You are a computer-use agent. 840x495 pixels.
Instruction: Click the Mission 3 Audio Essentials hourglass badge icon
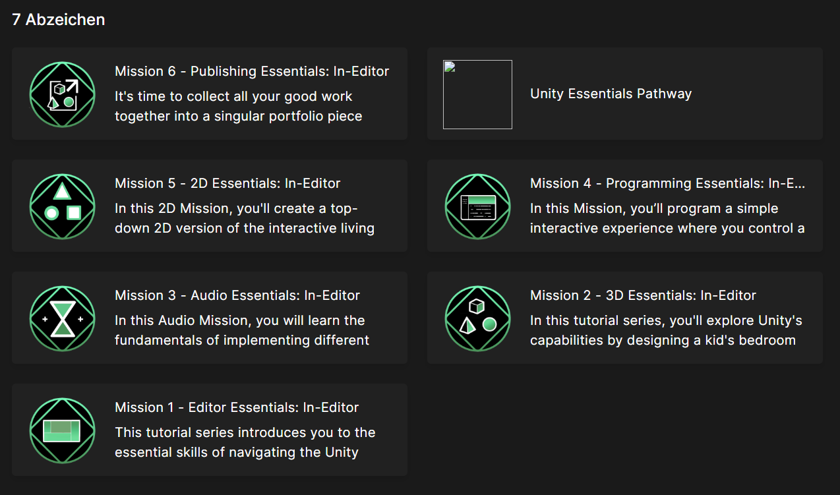(62, 318)
